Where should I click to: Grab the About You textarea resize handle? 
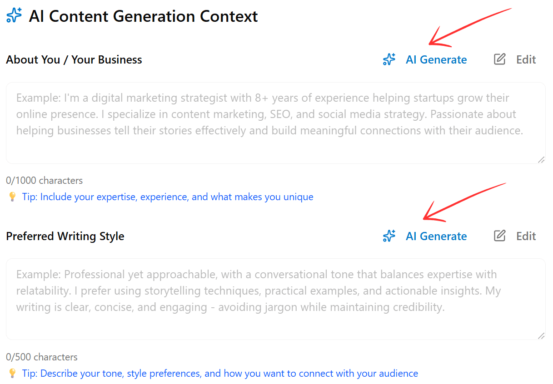pyautogui.click(x=541, y=159)
